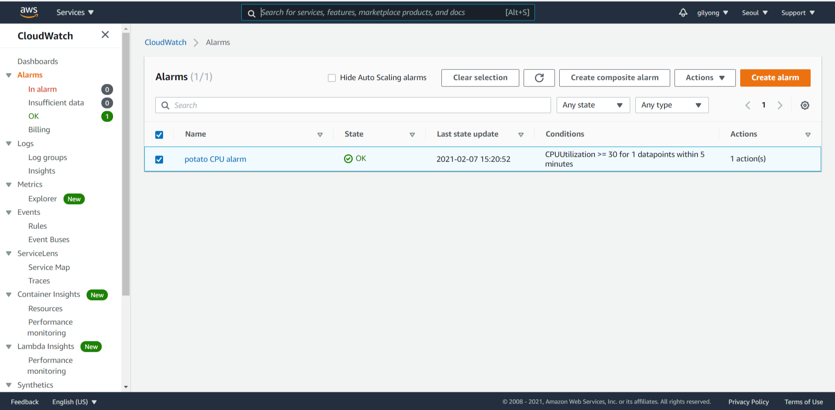Go to the previous page arrow
This screenshot has height=410, width=835.
tap(748, 105)
